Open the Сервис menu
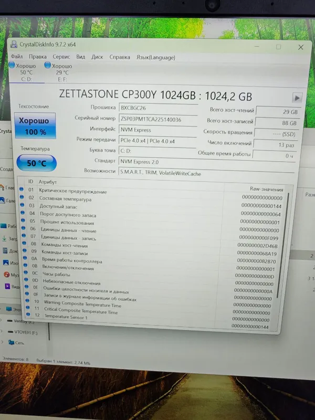315x420 pixels. (x=61, y=57)
